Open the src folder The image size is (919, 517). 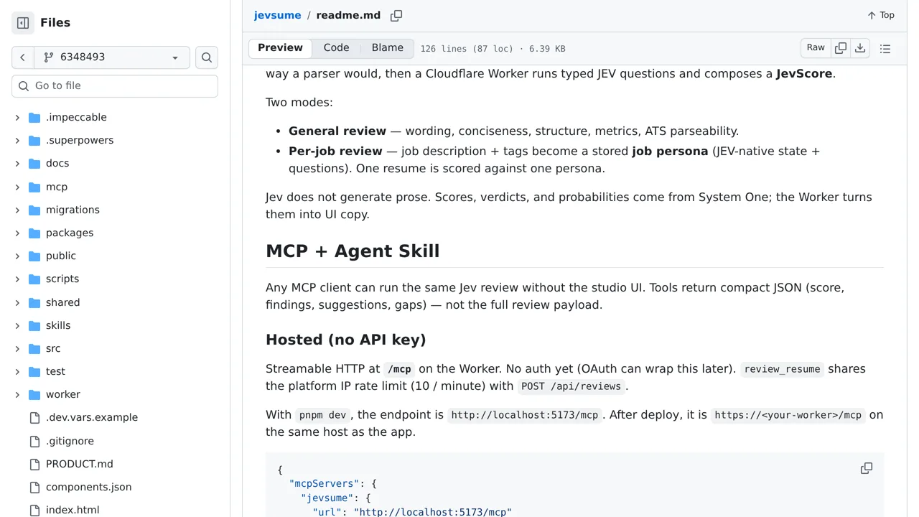point(53,348)
